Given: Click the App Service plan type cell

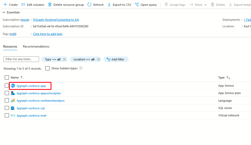Looking at the screenshot, I should tap(229, 93).
